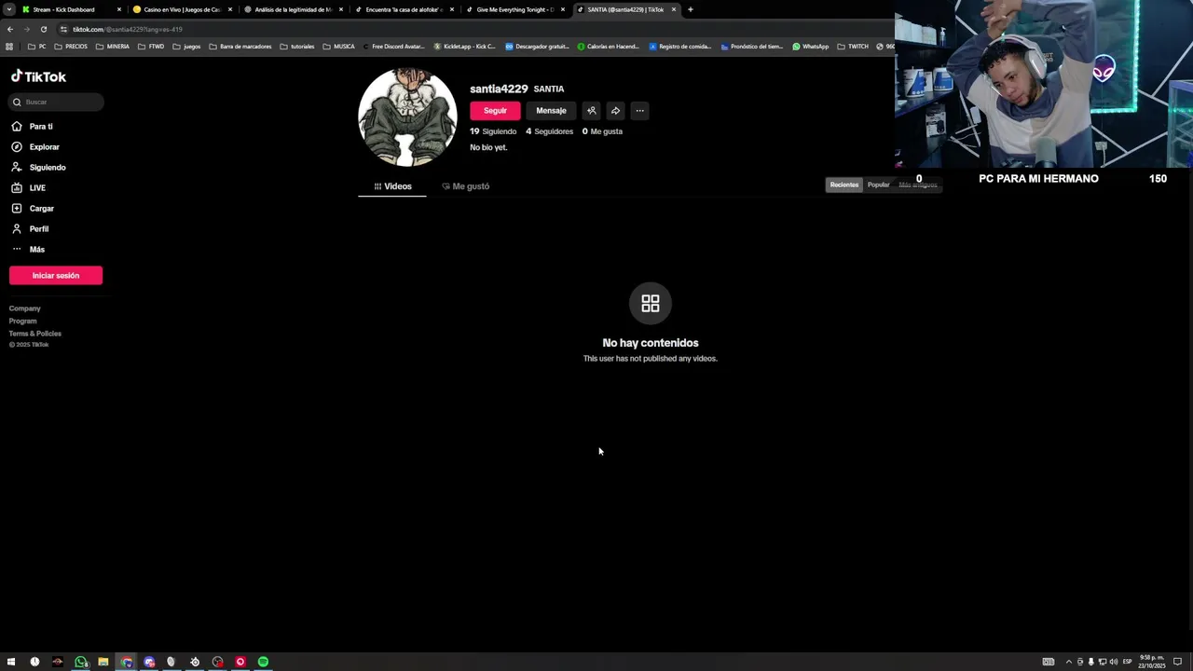Viewport: 1193px width, 671px height.
Task: Click the santia4229 profile avatar
Action: 407,117
